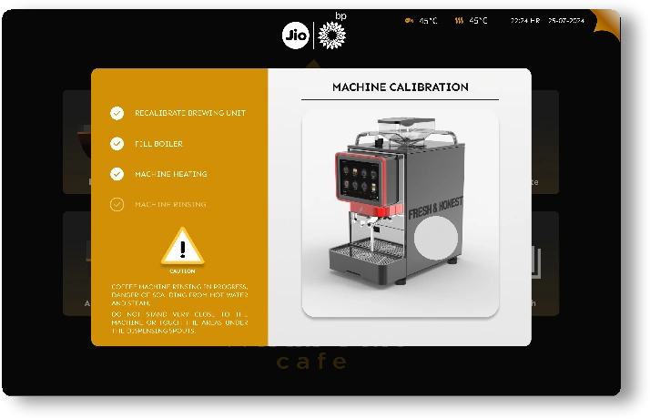
Task: Select the Machine Rinsing step label
Action: pos(170,204)
